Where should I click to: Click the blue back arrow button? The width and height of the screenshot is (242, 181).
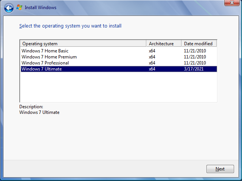click(9, 8)
